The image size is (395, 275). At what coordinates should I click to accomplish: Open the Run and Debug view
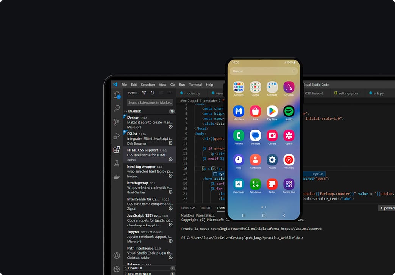click(x=117, y=136)
